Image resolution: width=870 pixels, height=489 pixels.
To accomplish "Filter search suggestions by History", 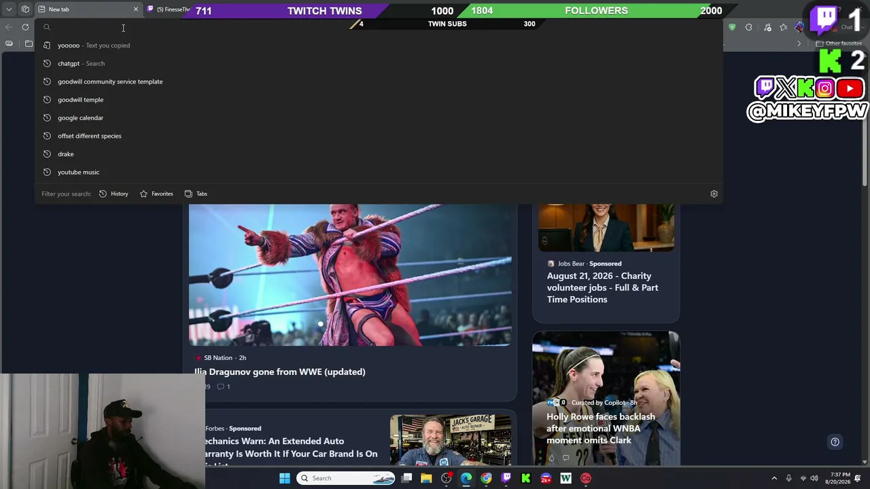I will coord(114,194).
